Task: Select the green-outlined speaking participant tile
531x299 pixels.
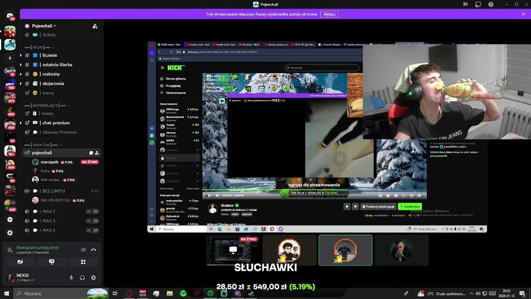Action: click(346, 250)
